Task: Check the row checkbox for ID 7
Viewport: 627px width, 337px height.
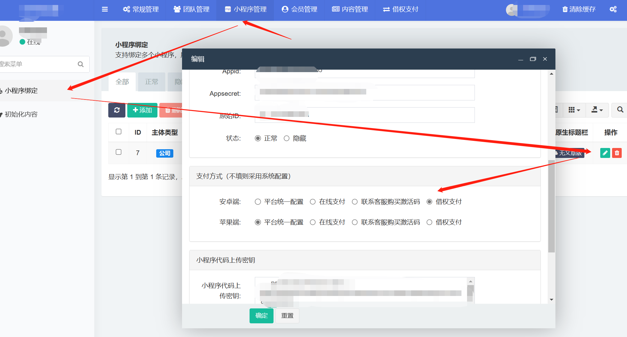Action: (119, 152)
